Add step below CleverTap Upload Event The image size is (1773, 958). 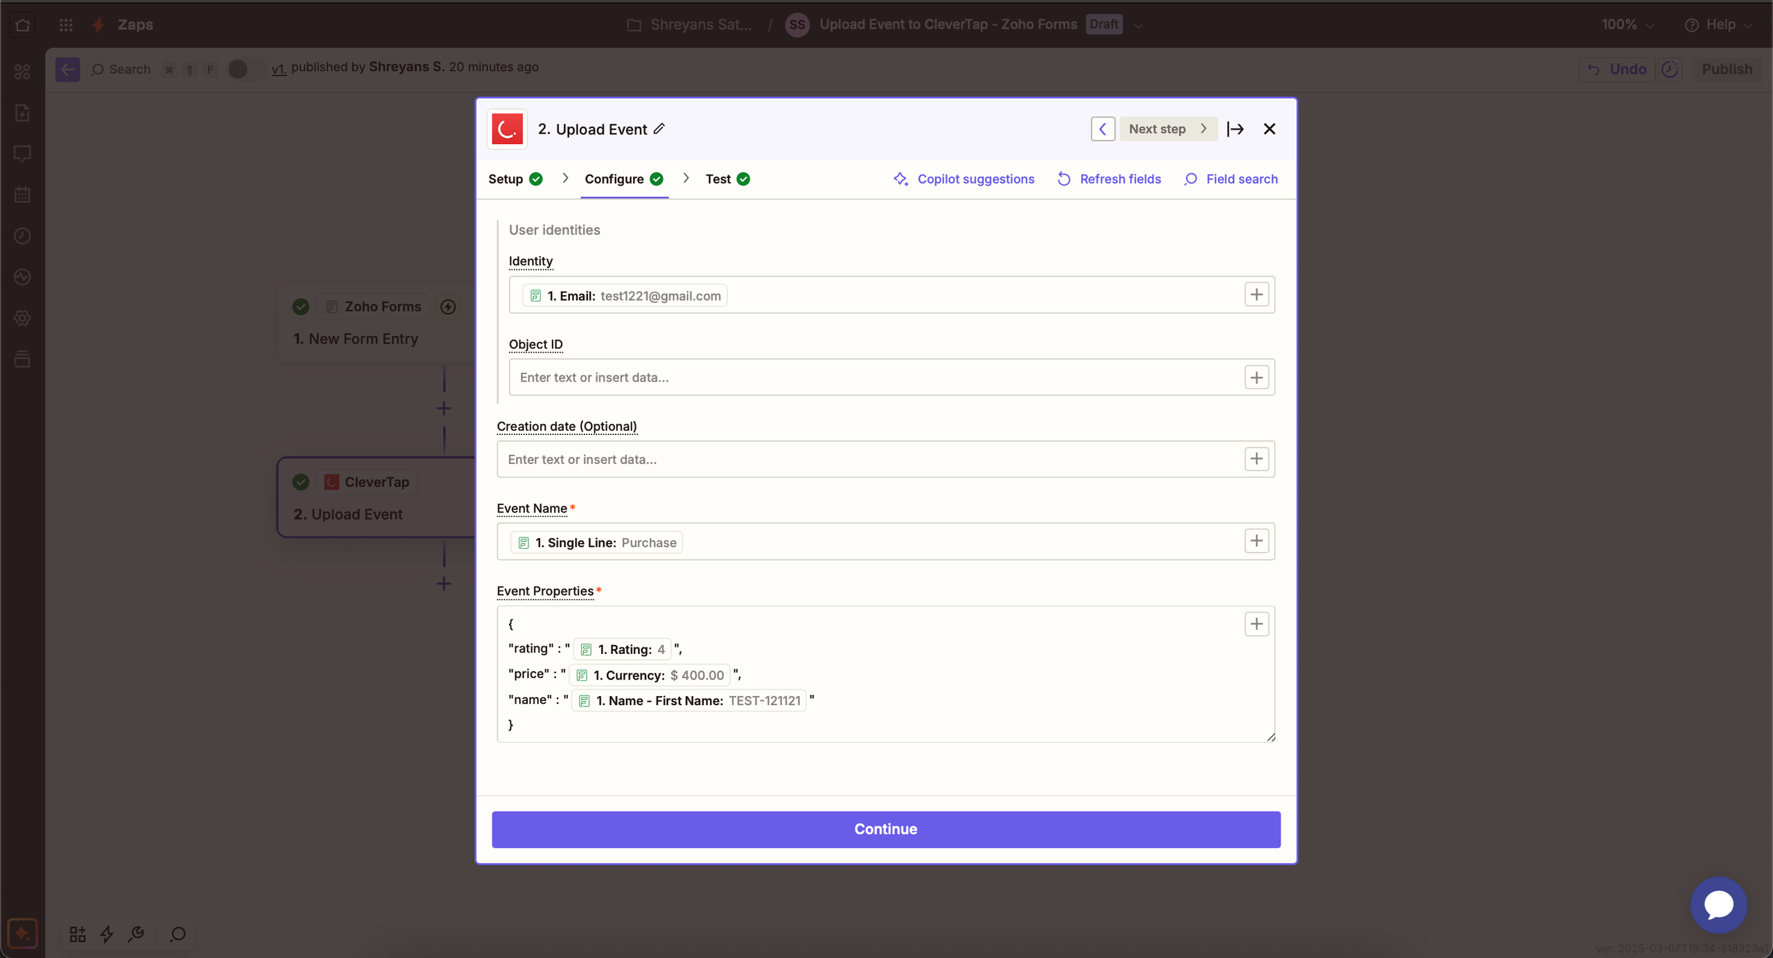[x=444, y=584]
